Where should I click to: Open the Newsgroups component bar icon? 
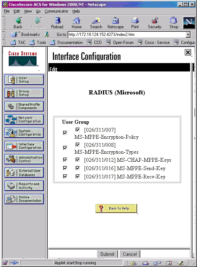[x=157, y=263]
